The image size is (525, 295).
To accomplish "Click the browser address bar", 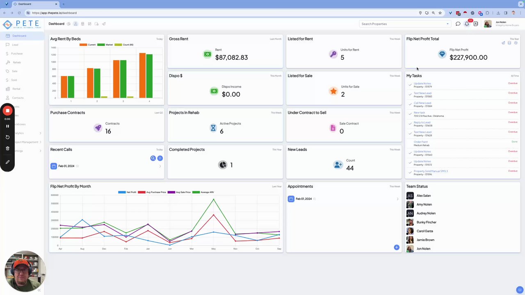I will (x=221, y=13).
